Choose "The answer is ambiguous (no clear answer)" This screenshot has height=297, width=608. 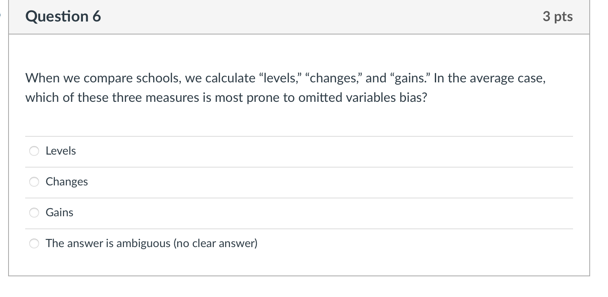(34, 243)
